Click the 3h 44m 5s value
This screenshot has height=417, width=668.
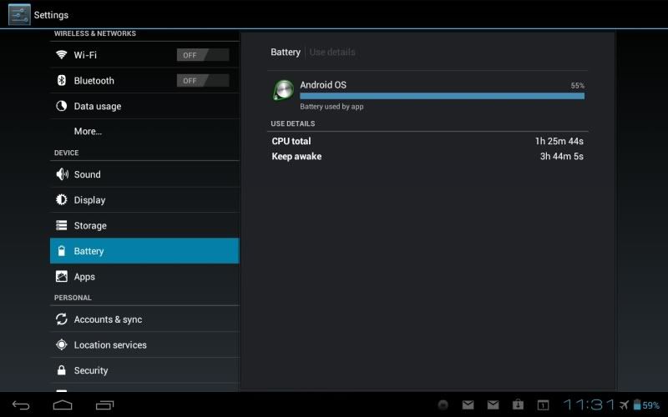(x=561, y=156)
